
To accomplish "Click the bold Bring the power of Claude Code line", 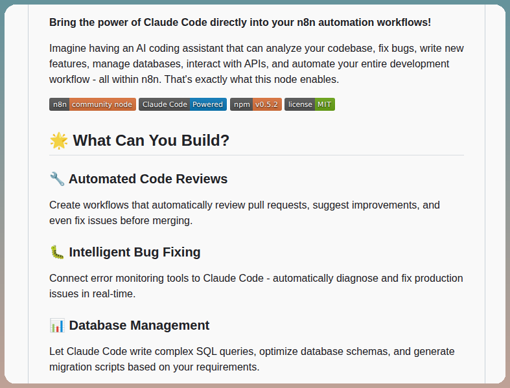I will [x=240, y=23].
